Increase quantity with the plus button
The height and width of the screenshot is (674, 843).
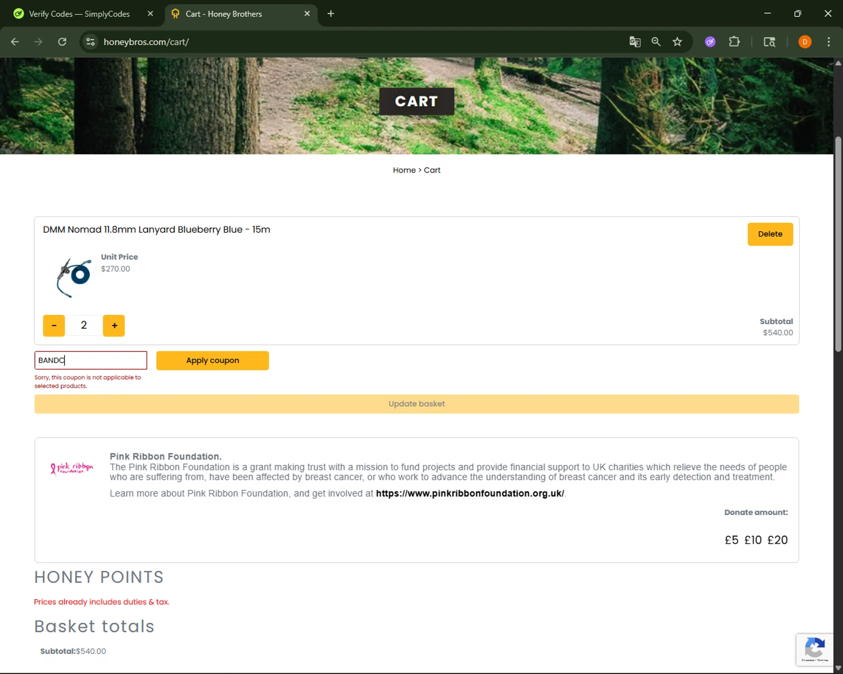114,325
